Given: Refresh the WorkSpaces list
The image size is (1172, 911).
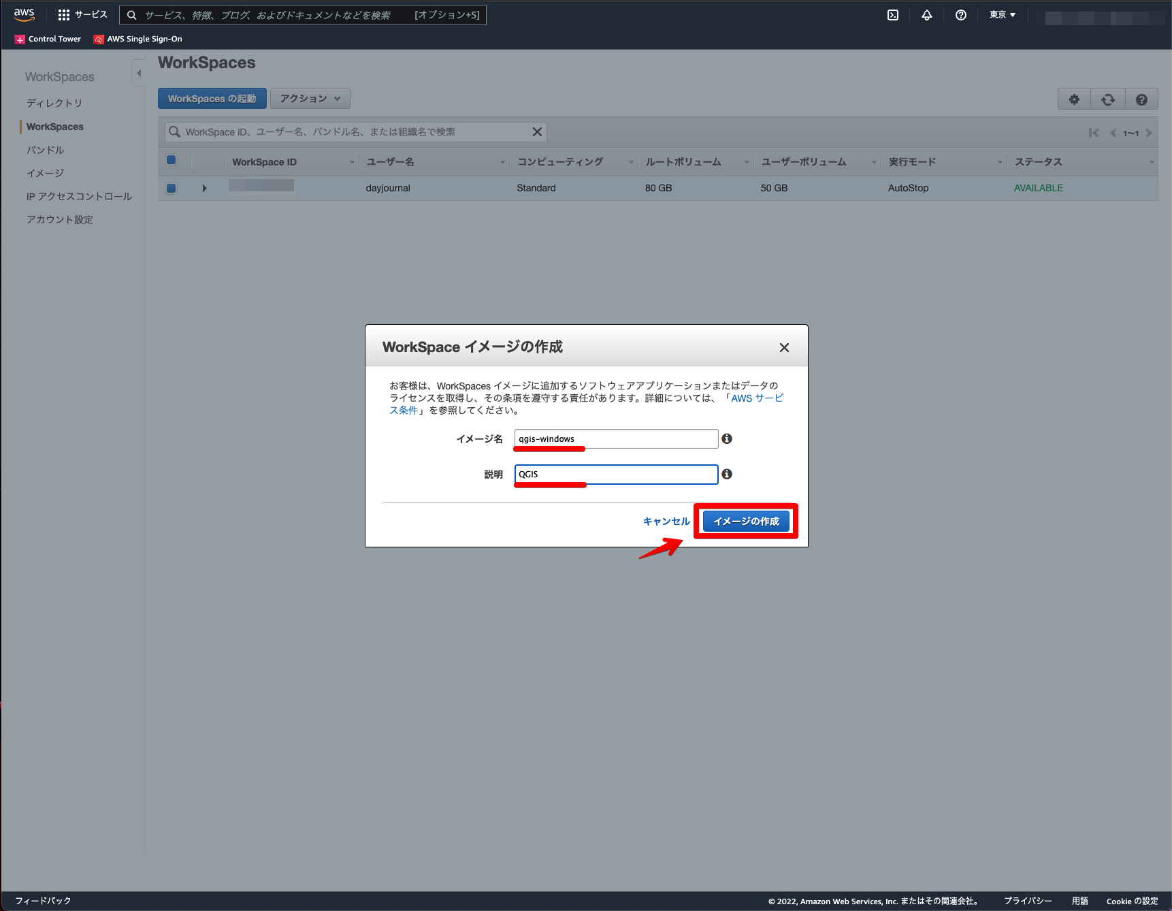Looking at the screenshot, I should pyautogui.click(x=1108, y=99).
